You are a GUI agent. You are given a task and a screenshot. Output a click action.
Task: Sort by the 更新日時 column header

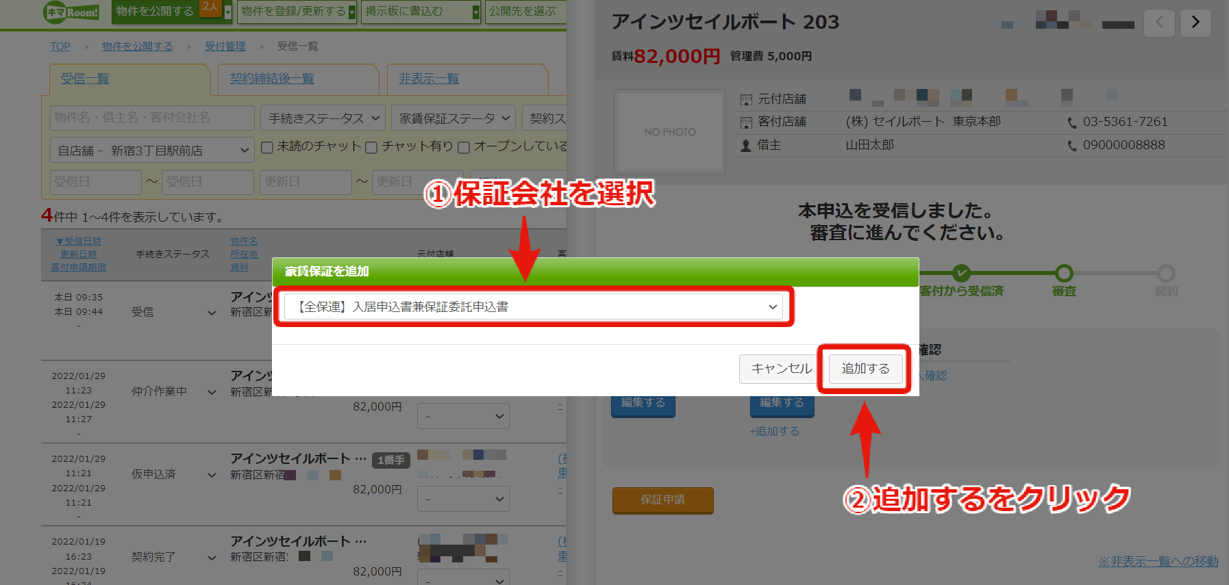tap(79, 255)
